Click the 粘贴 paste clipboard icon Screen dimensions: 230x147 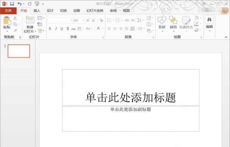[7, 20]
